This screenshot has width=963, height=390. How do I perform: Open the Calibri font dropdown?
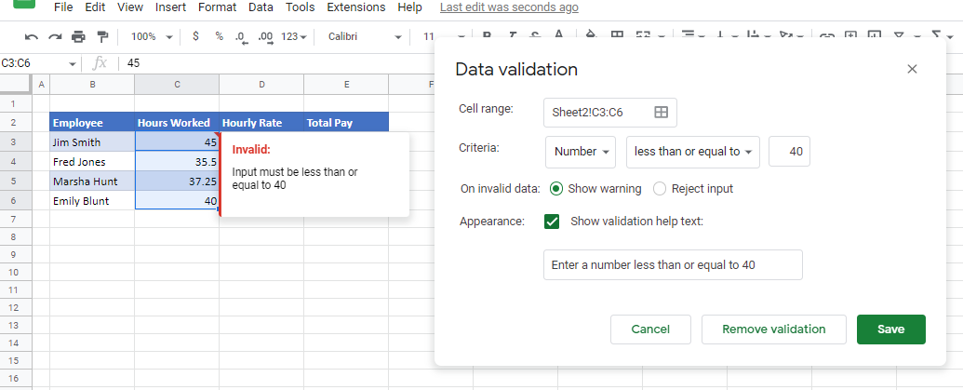(x=365, y=37)
